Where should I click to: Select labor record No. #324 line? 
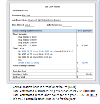(46, 51)
